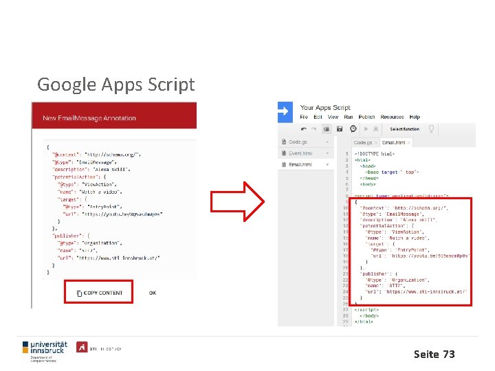Click the Event.html file icon in sidebar
This screenshot has width=495, height=371.
point(284,153)
